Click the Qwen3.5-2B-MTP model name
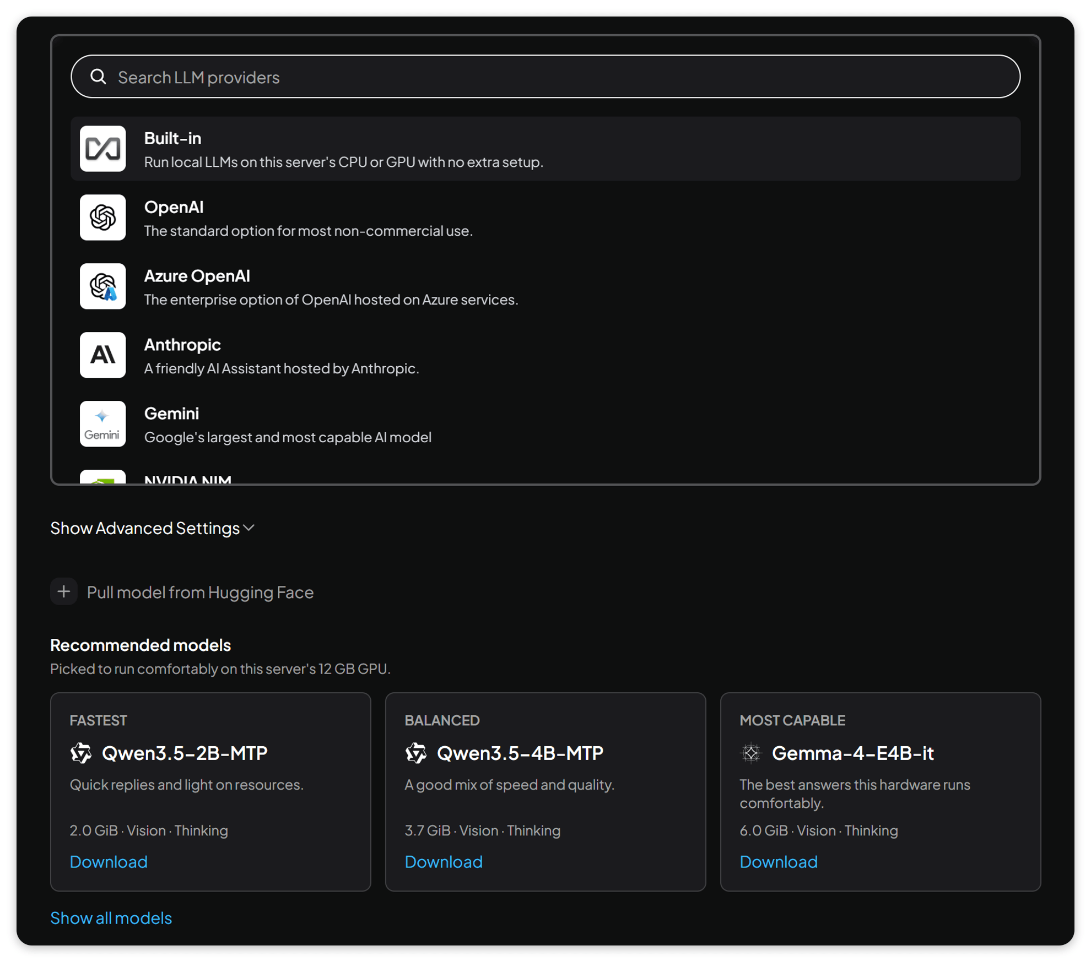 (185, 753)
